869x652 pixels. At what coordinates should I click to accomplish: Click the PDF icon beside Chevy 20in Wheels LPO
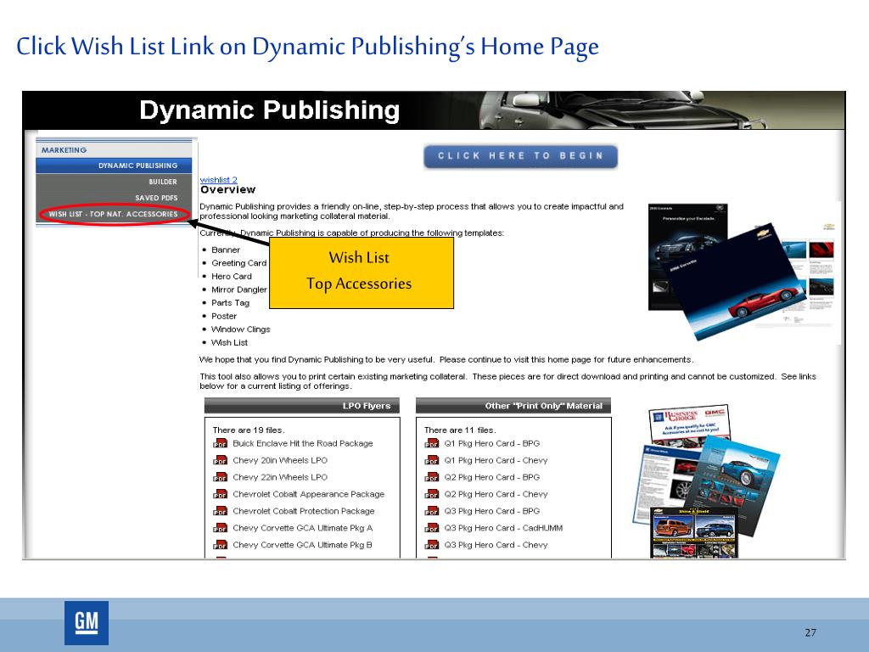[220, 461]
